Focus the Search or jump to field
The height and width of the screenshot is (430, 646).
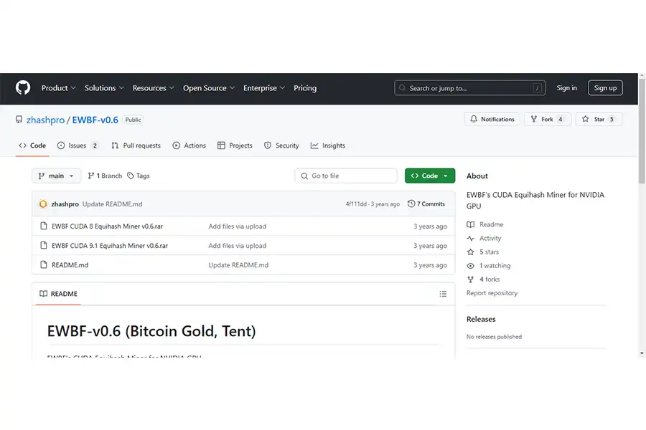click(x=469, y=88)
